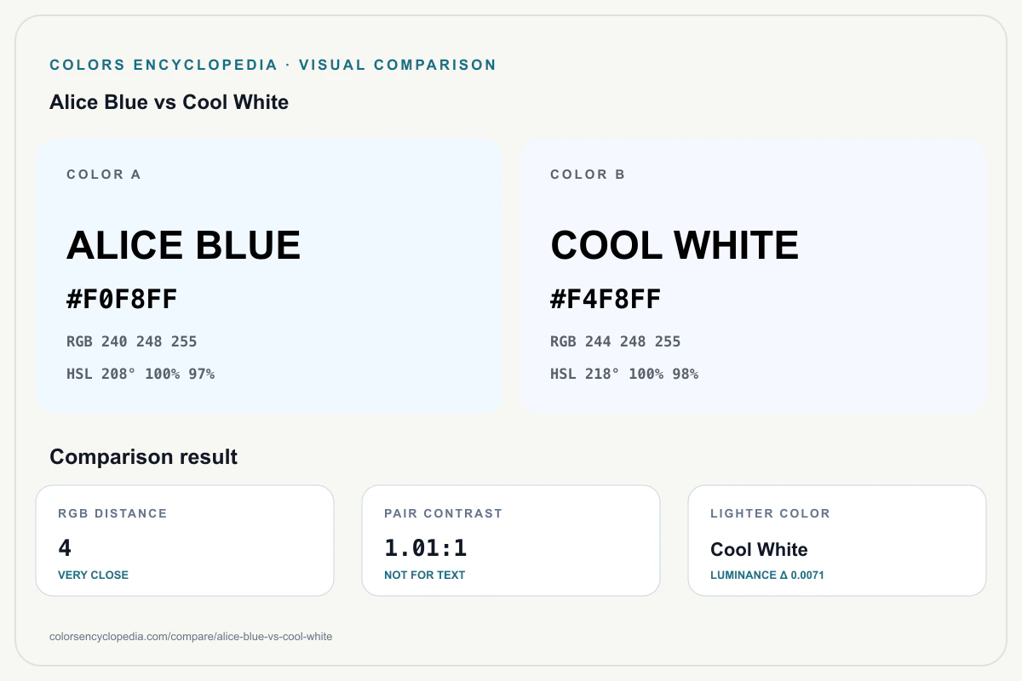Click the 'Cool White' lighter color result
The image size is (1022, 681).
point(759,549)
